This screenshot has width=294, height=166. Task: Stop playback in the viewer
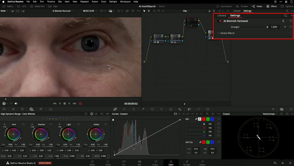pyautogui.click(x=64, y=103)
